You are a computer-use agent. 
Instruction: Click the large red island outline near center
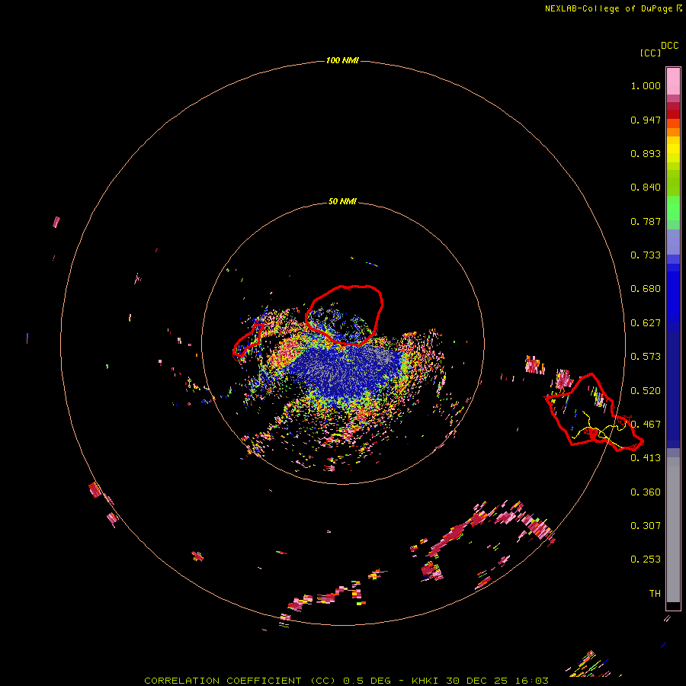tap(344, 315)
